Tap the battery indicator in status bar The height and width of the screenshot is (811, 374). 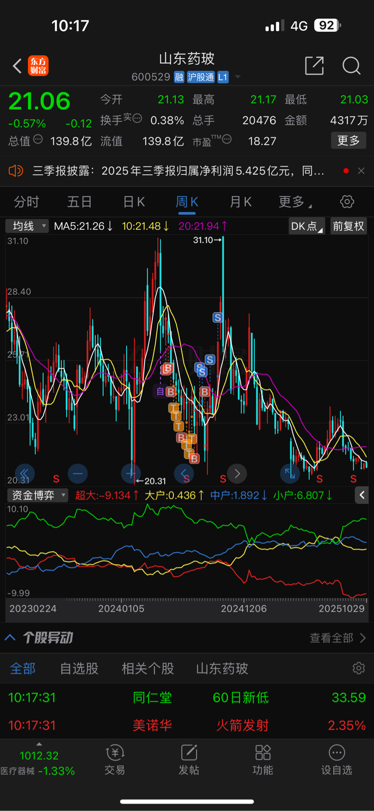coord(327,25)
